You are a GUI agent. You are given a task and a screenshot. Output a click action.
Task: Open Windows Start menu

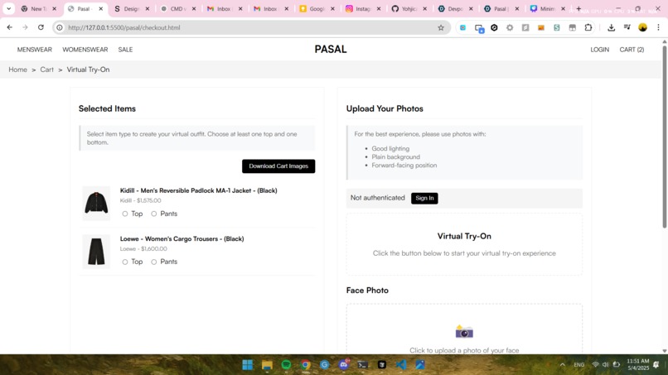tap(248, 365)
